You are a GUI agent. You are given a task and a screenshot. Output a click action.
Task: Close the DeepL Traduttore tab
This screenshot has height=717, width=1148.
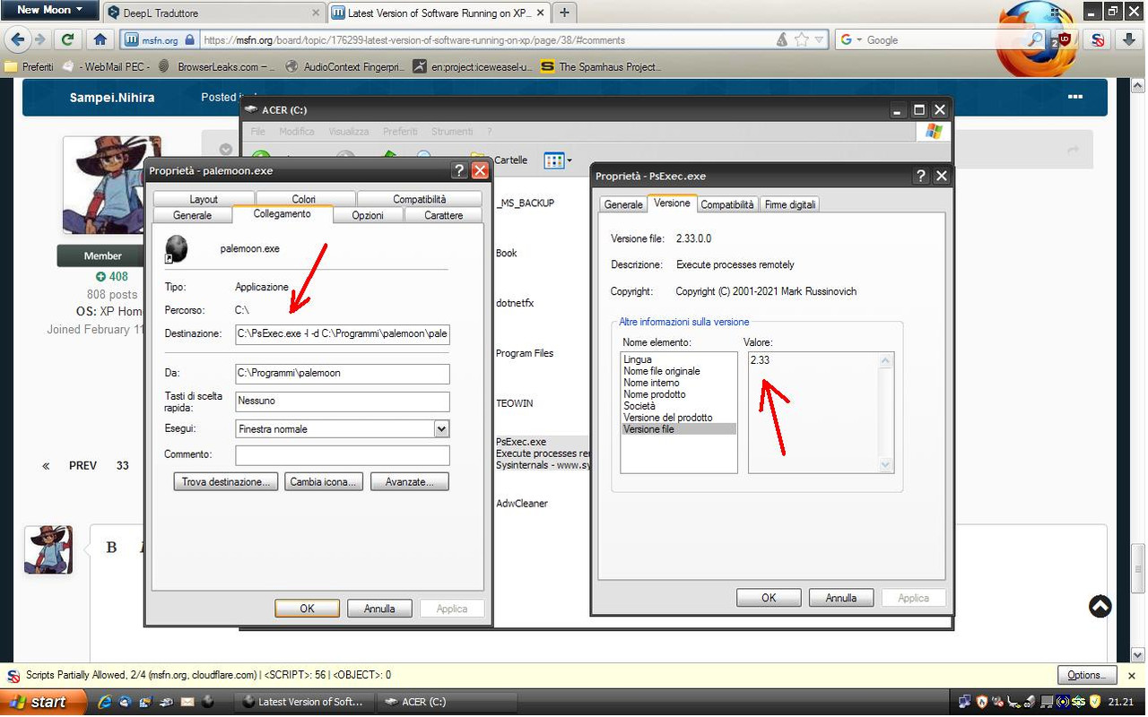click(x=316, y=13)
